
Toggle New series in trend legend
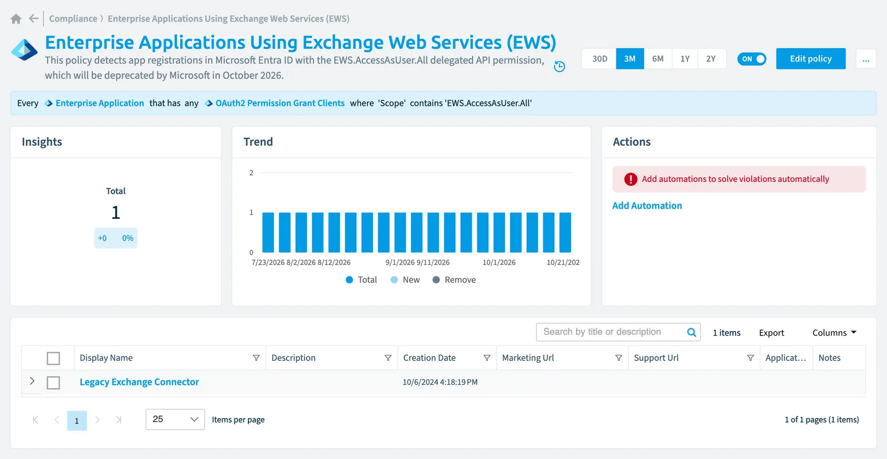[x=405, y=280]
